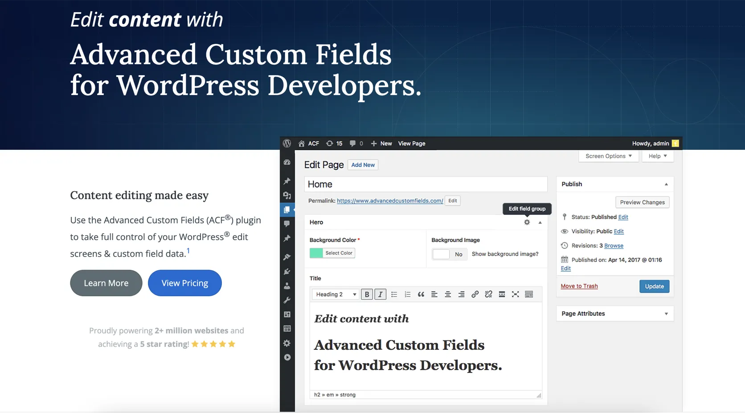Open the comments bubble in admin bar
Viewport: 745px width, 413px height.
[352, 144]
